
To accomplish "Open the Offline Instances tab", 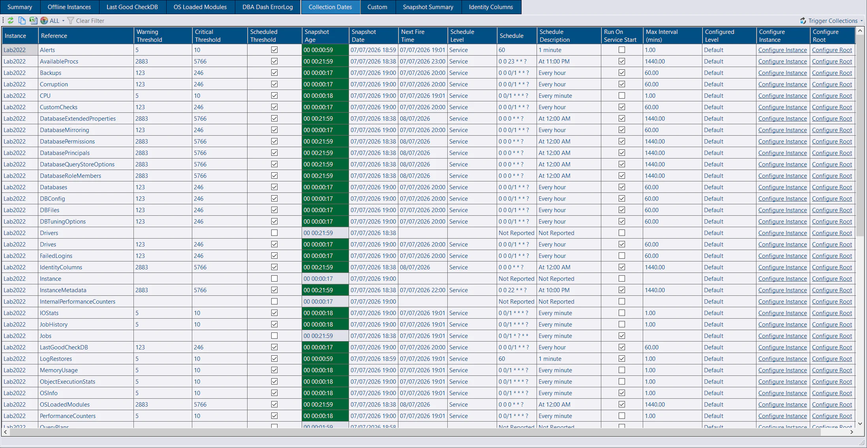I will tap(69, 7).
